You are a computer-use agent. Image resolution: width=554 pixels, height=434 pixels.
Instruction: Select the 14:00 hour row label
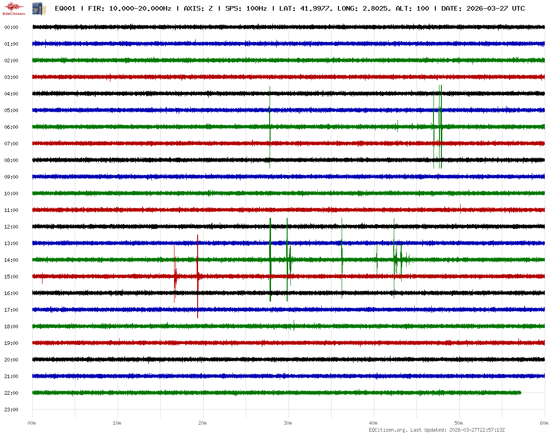(11, 260)
